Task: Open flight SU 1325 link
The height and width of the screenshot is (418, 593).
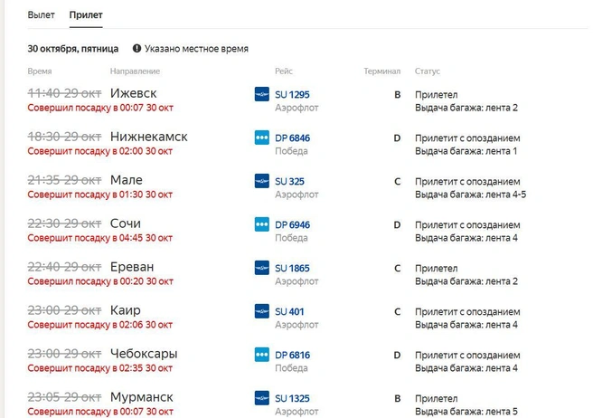Action: [x=292, y=398]
